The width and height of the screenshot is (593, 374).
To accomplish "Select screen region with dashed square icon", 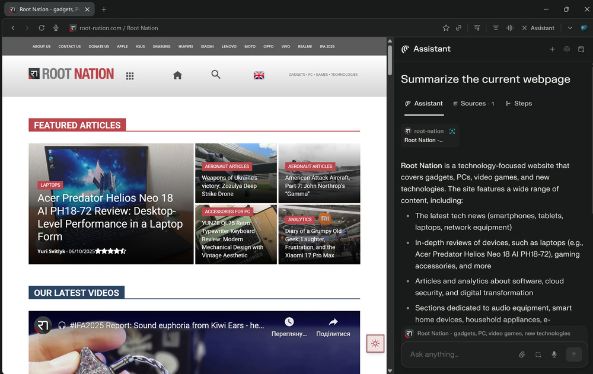I will 538,354.
